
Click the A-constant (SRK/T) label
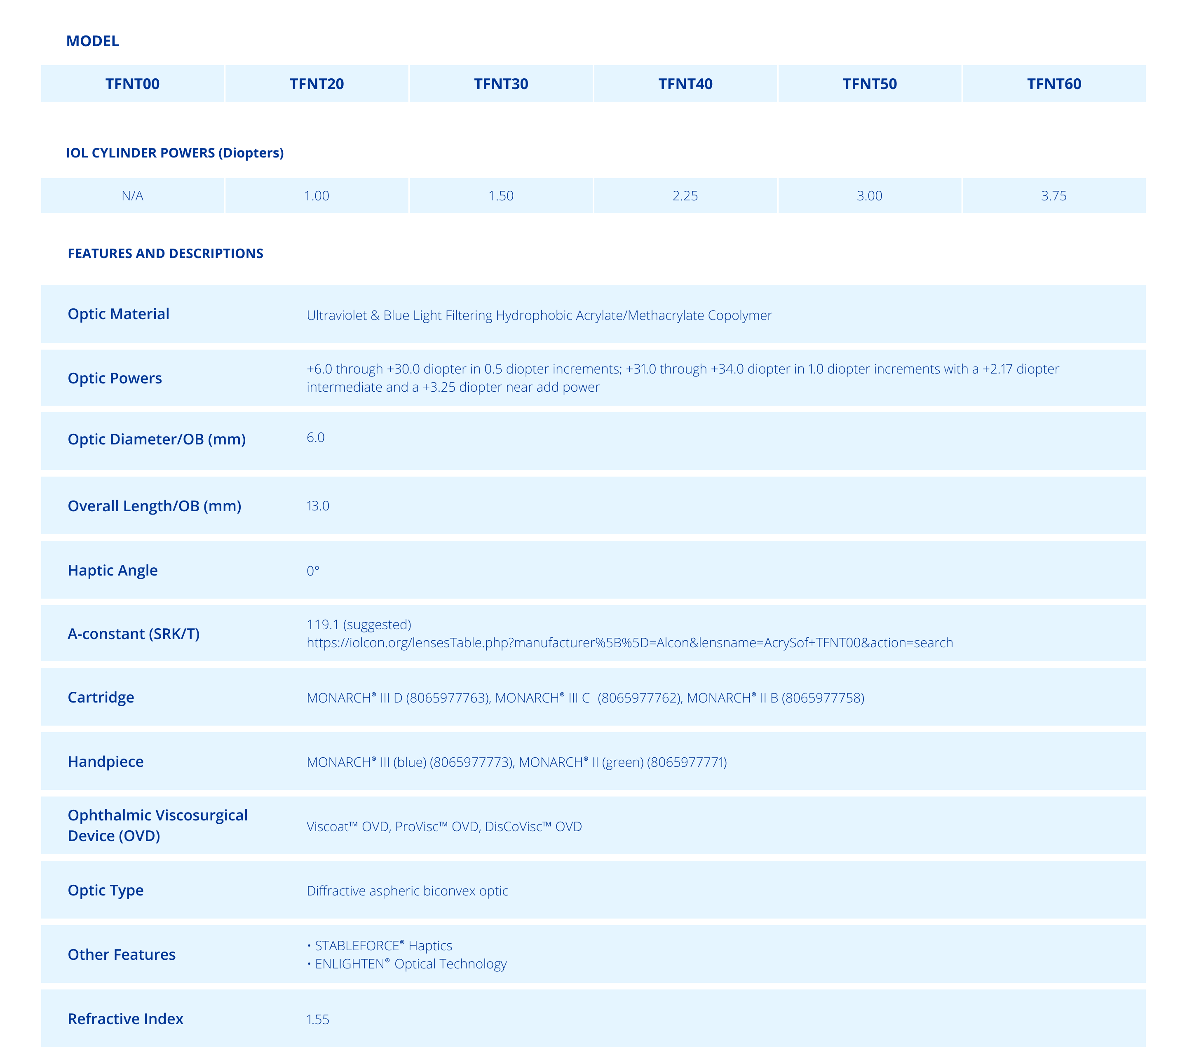tap(134, 634)
